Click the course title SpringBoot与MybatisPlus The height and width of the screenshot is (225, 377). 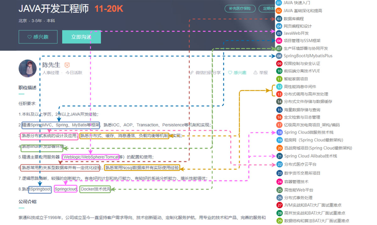point(308,56)
